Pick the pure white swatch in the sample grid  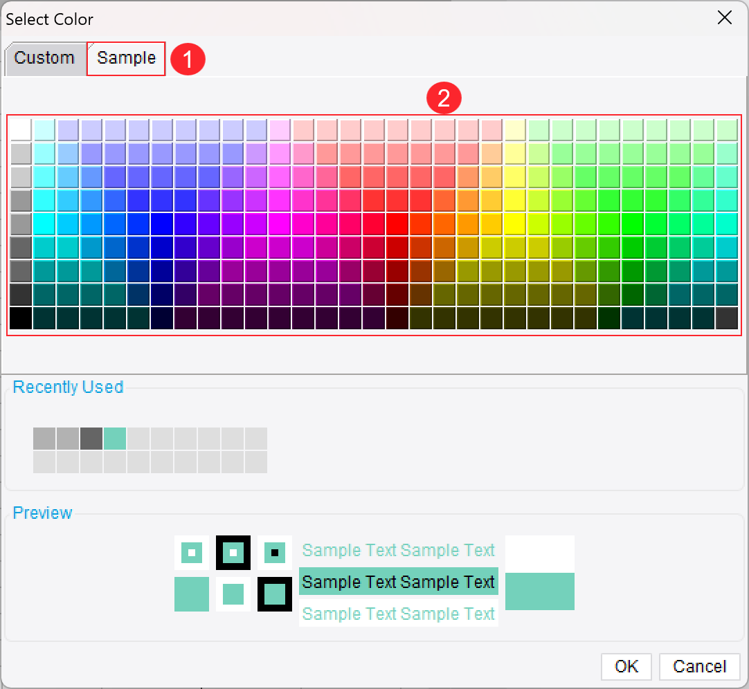[x=21, y=129]
